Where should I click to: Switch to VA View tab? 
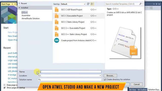(133, 90)
